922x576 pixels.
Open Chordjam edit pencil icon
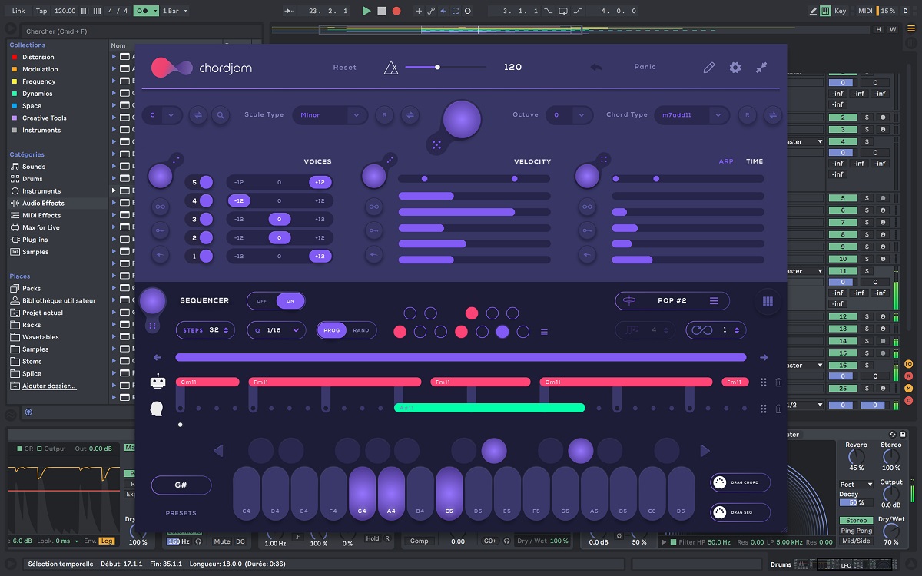point(708,68)
